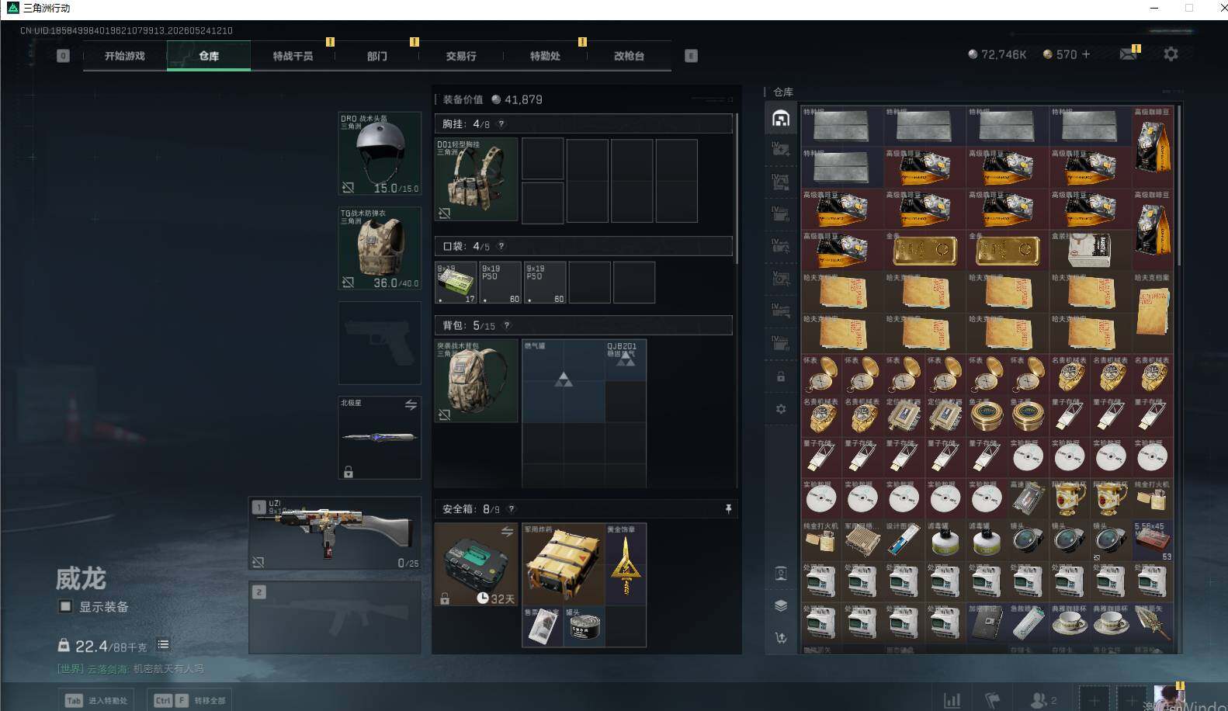Pin the safe box panel
Screen dimensions: 1228x711
tap(728, 509)
